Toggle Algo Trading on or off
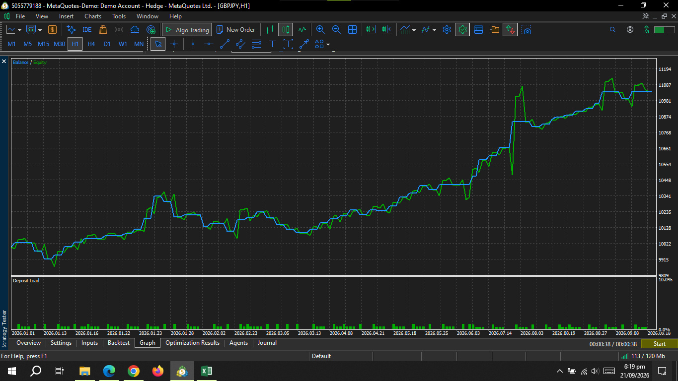This screenshot has height=381, width=678. point(187,30)
